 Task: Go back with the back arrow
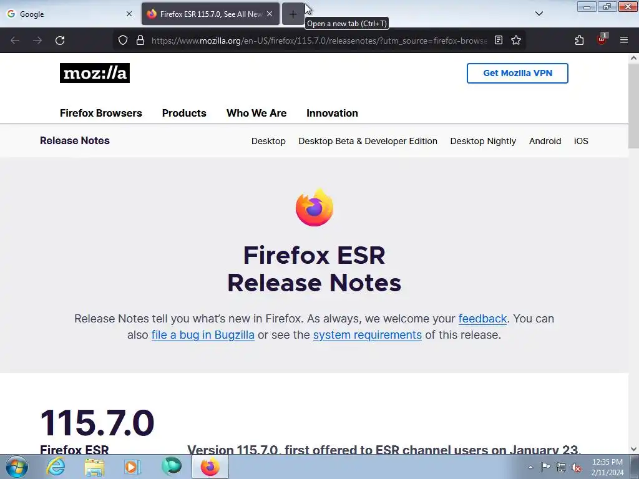click(x=15, y=41)
